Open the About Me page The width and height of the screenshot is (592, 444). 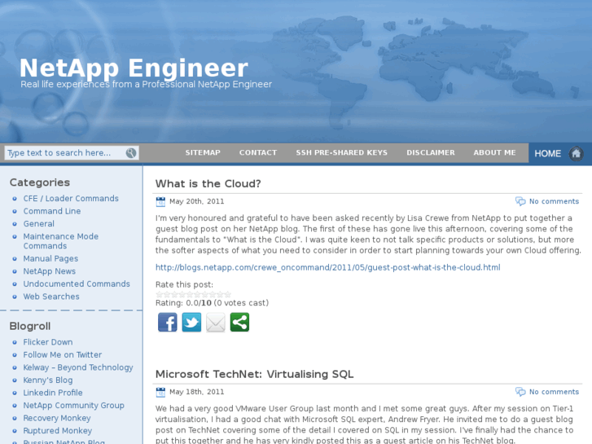(x=494, y=152)
